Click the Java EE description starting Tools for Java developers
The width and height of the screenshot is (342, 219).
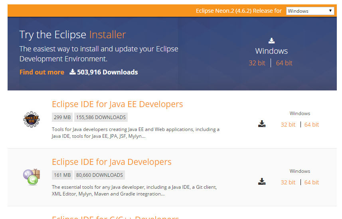pos(135,133)
